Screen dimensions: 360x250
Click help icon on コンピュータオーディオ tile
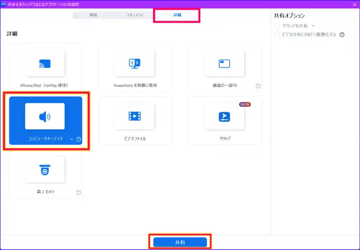78,139
